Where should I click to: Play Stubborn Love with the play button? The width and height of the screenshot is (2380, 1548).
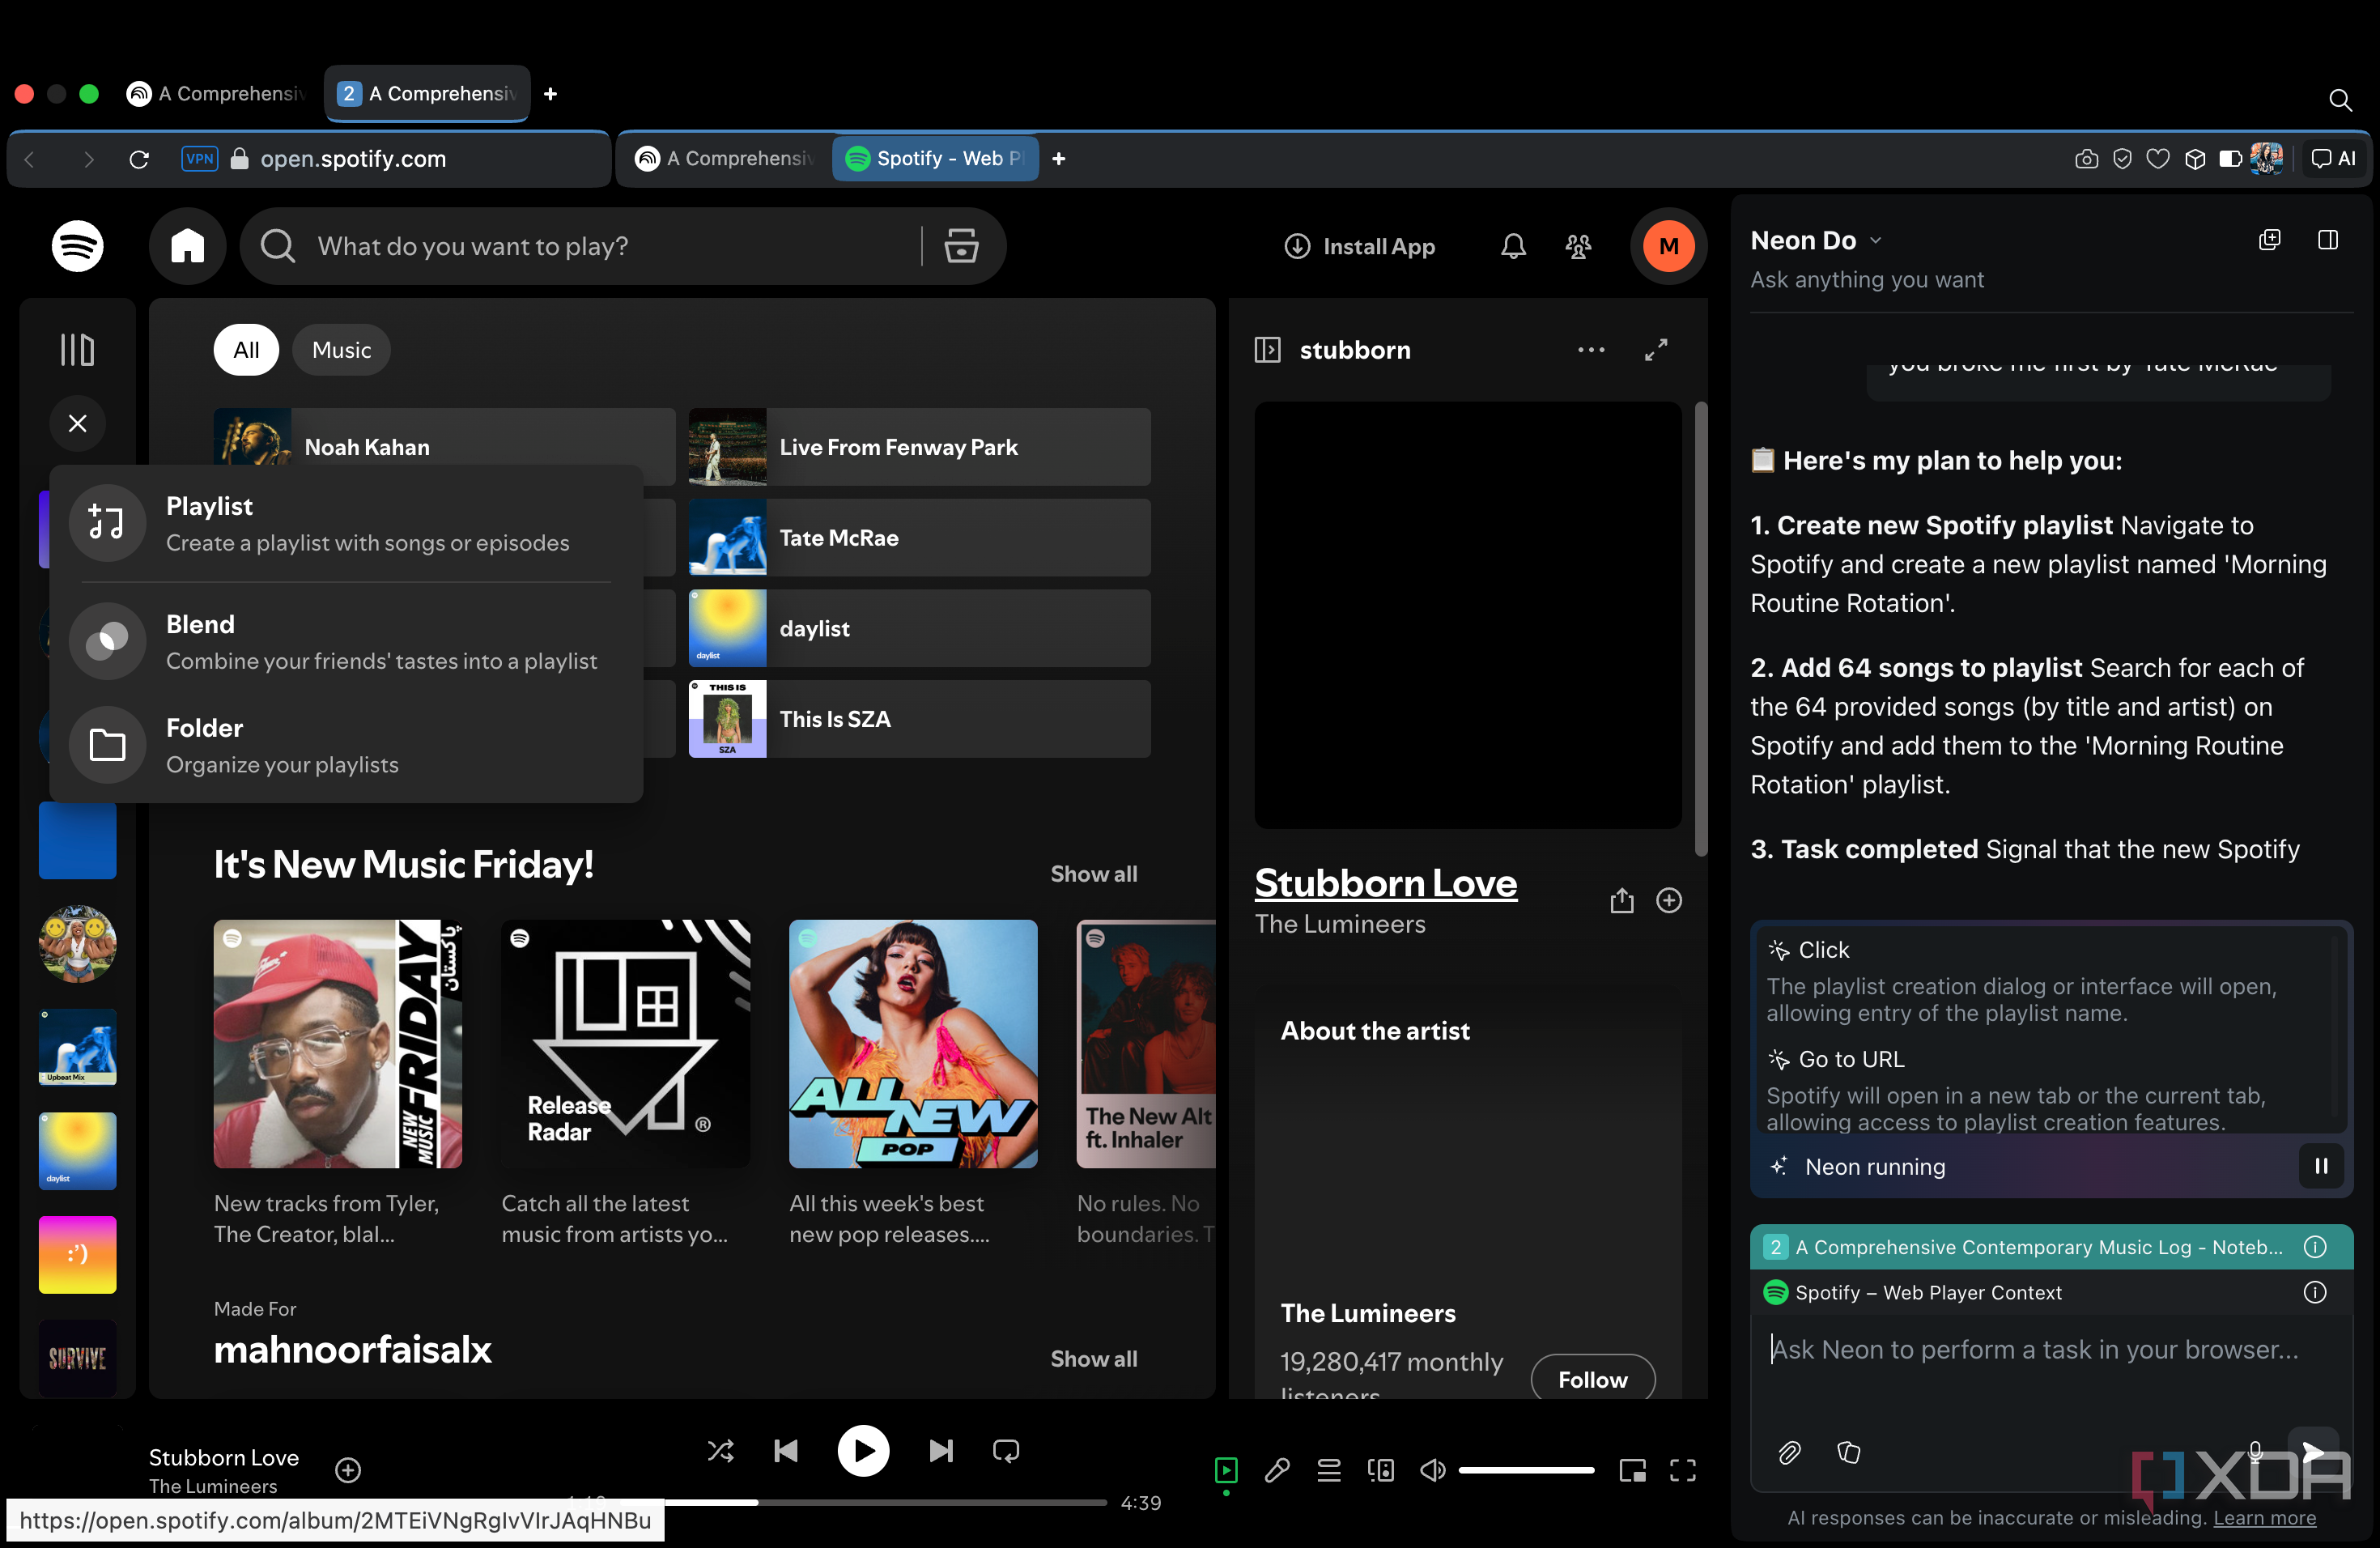tap(863, 1450)
